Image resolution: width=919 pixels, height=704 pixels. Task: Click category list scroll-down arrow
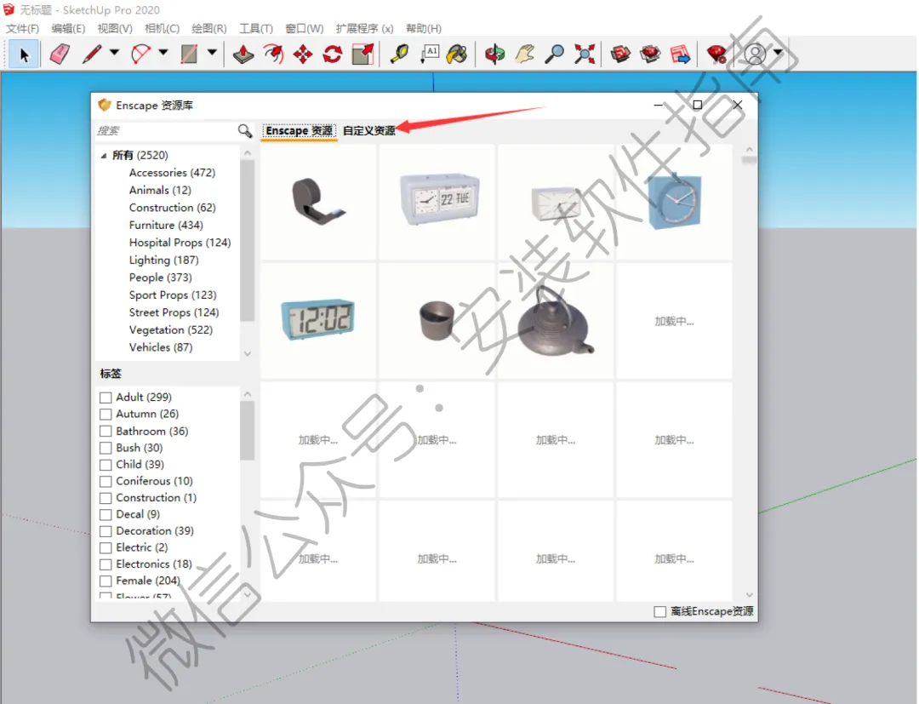(248, 353)
